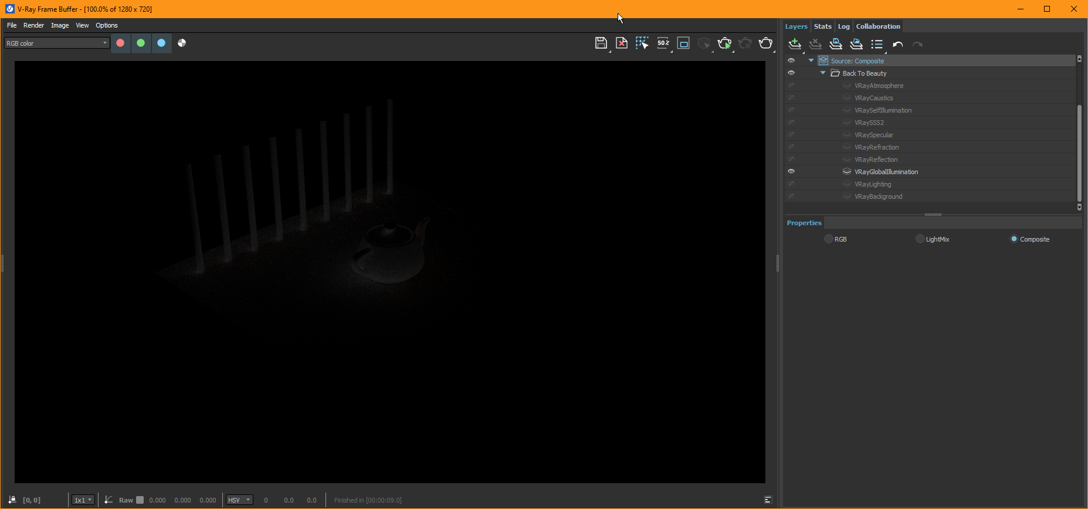Start interactive rendering with the teapot play icon
Image resolution: width=1088 pixels, height=509 pixels.
coord(725,43)
